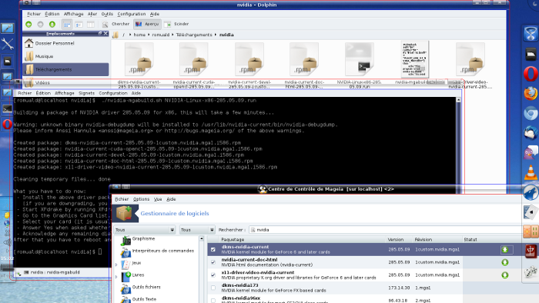539x303 pixels.
Task: Switch Dolphin to icons view mode
Action: pos(67,25)
